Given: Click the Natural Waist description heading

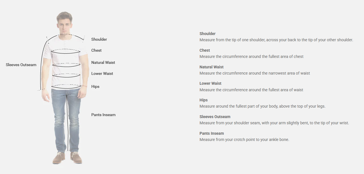Looking at the screenshot, I should point(212,67).
